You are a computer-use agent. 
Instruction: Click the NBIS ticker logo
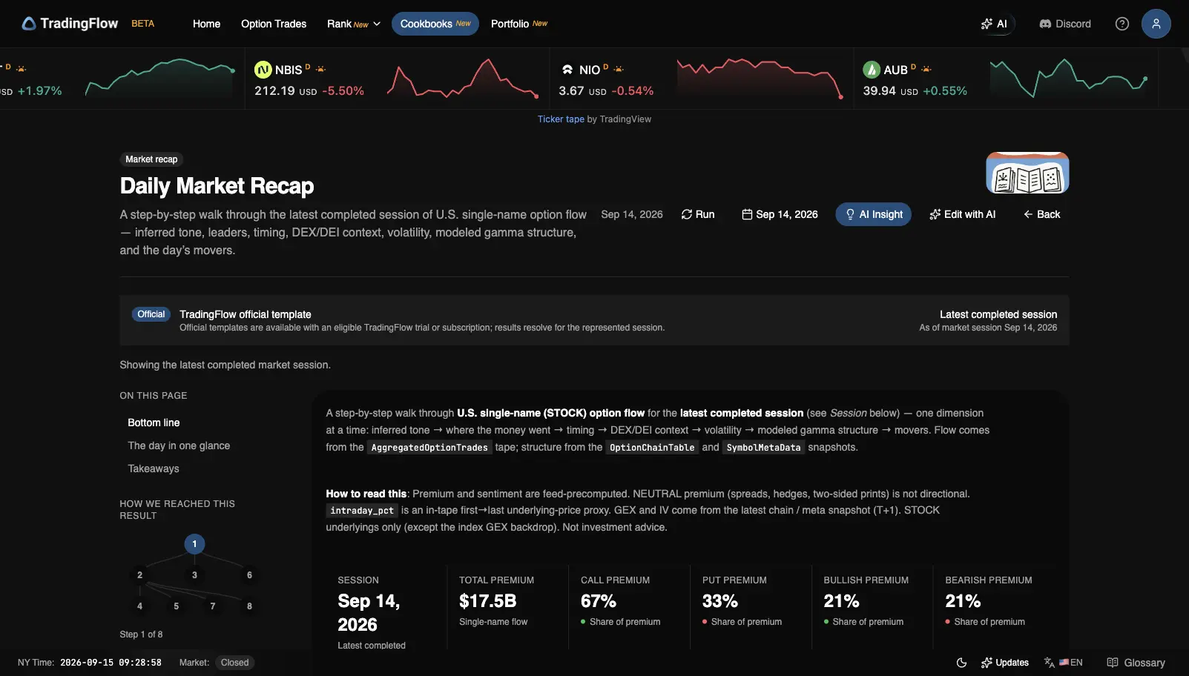click(x=263, y=70)
